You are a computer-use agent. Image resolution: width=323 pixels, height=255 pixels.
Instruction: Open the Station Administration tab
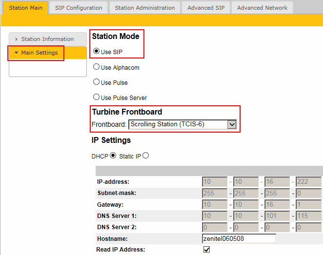coord(144,8)
